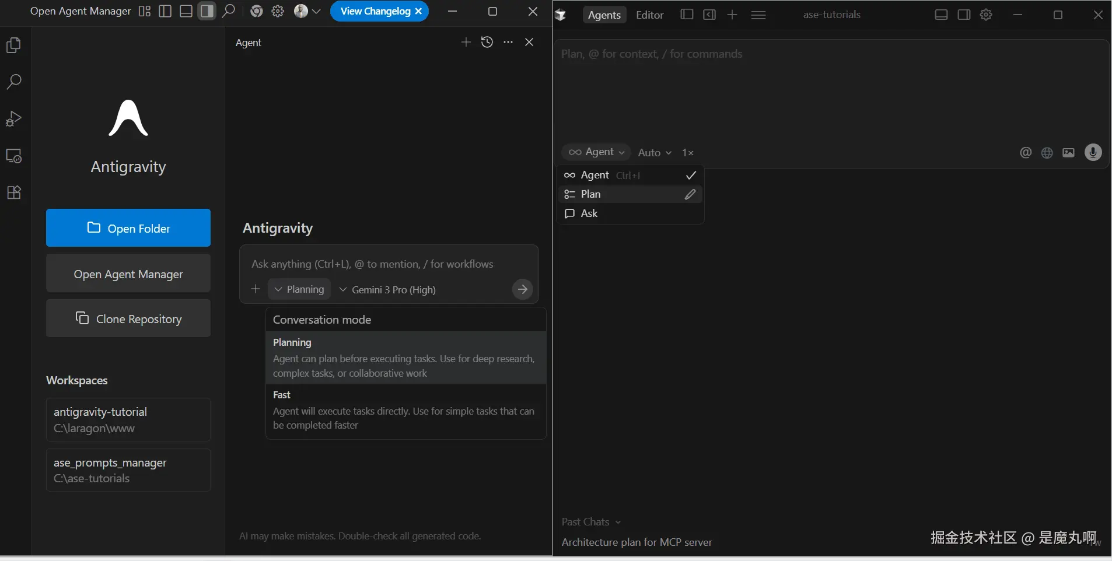1112x561 pixels.
Task: Open conversation history in the Agent panel
Action: pyautogui.click(x=487, y=42)
